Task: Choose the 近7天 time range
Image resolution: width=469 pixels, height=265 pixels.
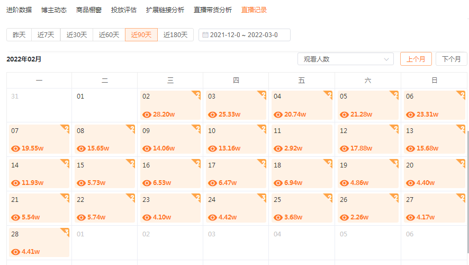Action: point(46,35)
